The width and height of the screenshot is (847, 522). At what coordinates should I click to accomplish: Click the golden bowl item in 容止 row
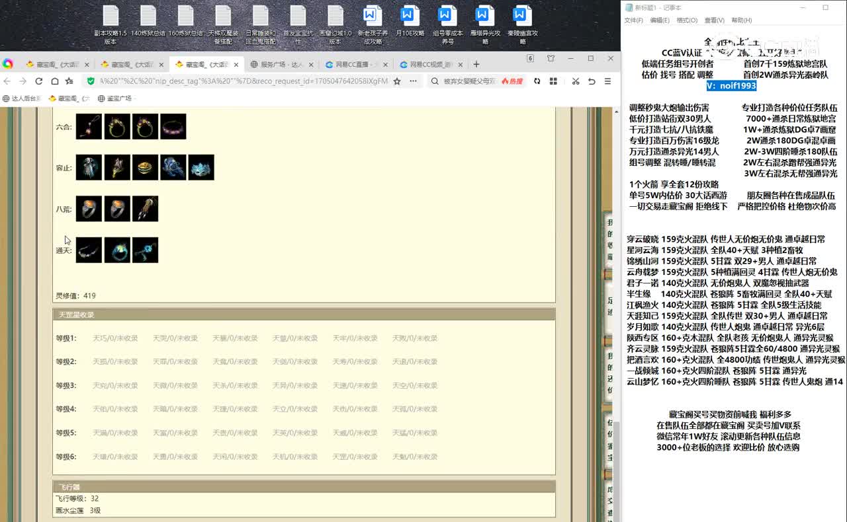(x=145, y=168)
